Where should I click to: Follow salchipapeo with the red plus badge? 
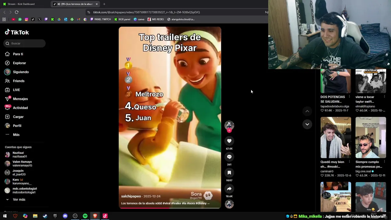tap(229, 130)
